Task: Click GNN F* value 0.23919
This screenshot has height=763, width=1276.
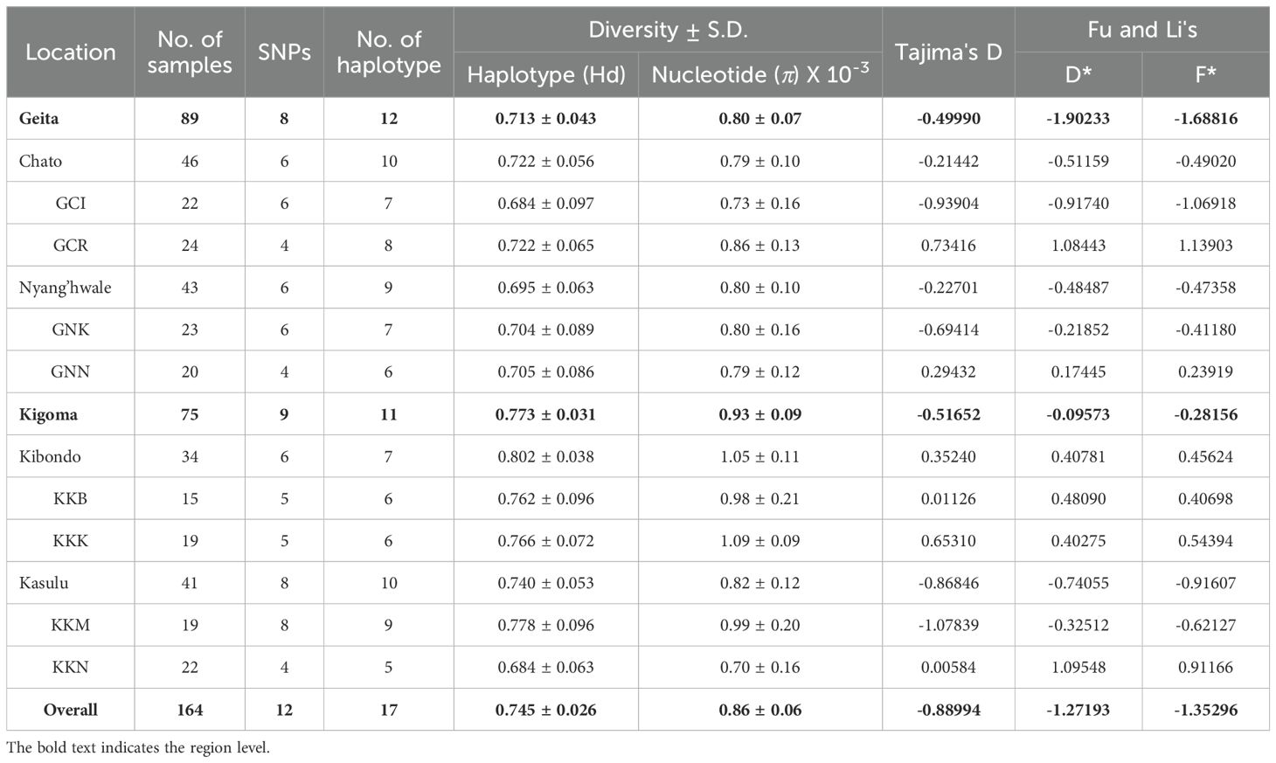Action: 1206,371
